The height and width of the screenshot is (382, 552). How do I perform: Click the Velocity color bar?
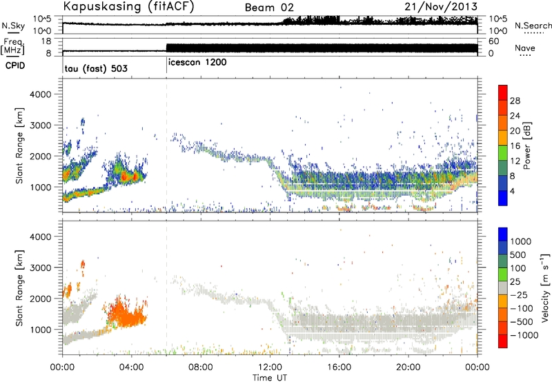pos(503,288)
